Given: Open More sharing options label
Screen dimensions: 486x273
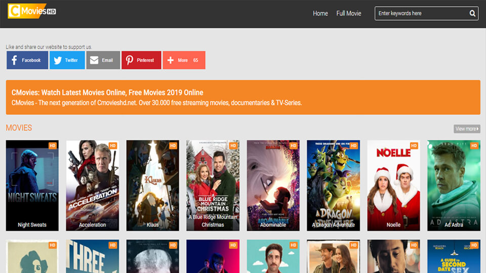Looking at the screenshot, I should (183, 60).
